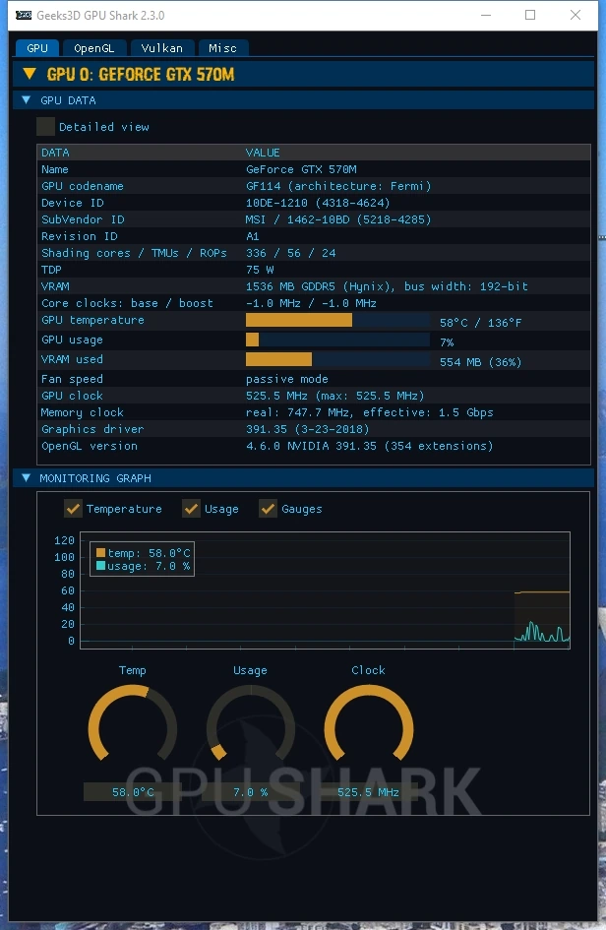Uncheck the Temperature graph checkbox
The height and width of the screenshot is (930, 606).
(x=73, y=509)
